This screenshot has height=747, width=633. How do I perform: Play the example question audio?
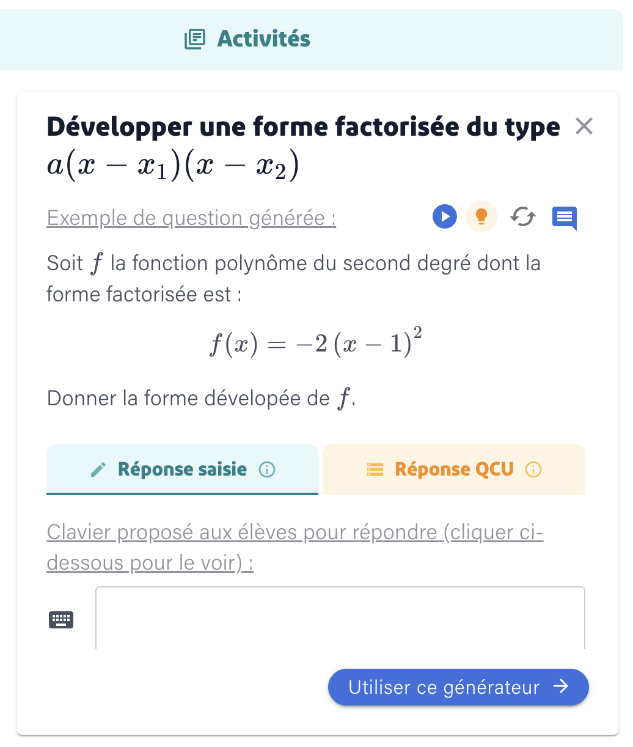(x=445, y=217)
